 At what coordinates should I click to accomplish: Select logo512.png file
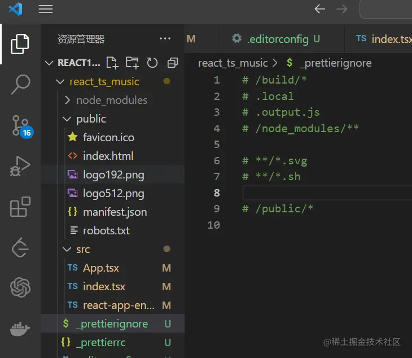pyautogui.click(x=113, y=194)
